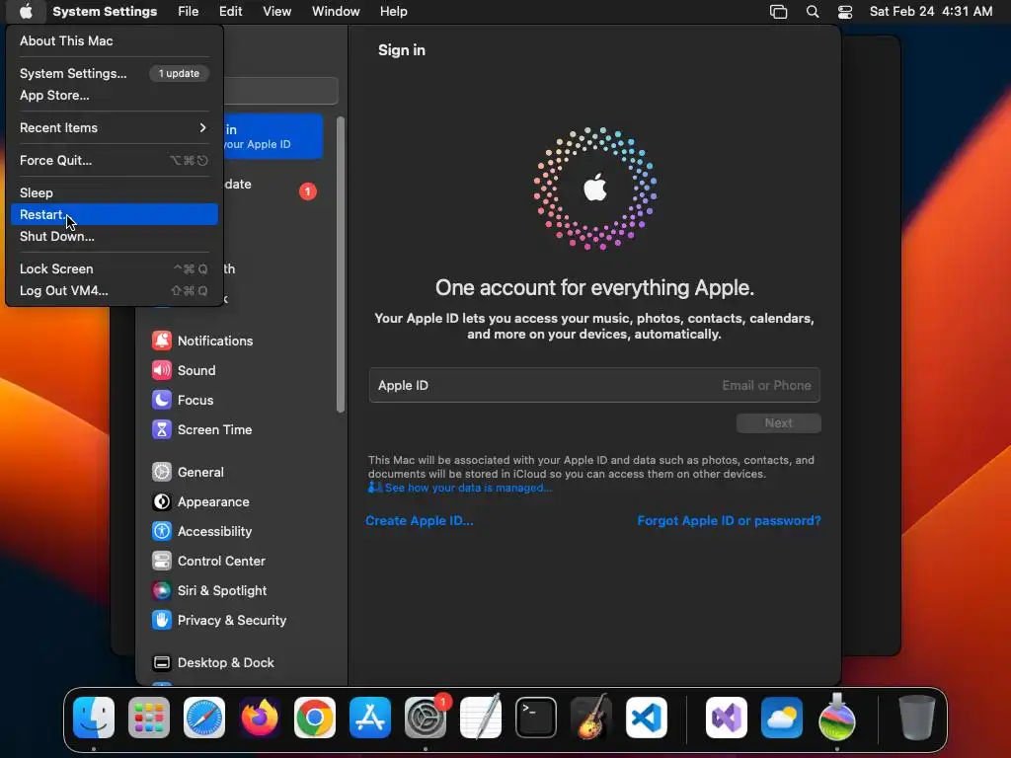
Task: Choose Force Quit... in the Apple menu
Action: pos(115,160)
